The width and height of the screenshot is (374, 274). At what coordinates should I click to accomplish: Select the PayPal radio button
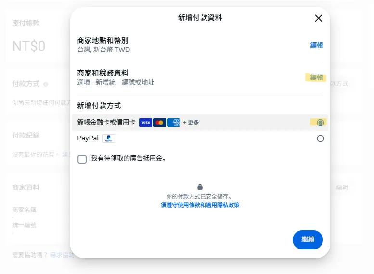tap(321, 138)
